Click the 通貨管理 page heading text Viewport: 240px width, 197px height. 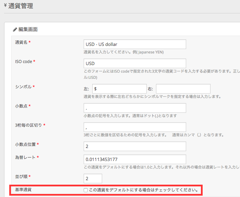click(21, 6)
